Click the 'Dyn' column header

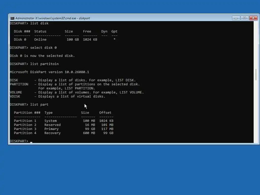tap(104, 31)
